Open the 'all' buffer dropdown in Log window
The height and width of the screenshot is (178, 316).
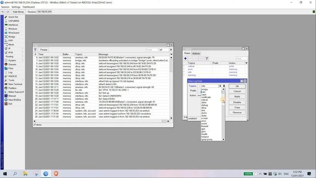171,49
